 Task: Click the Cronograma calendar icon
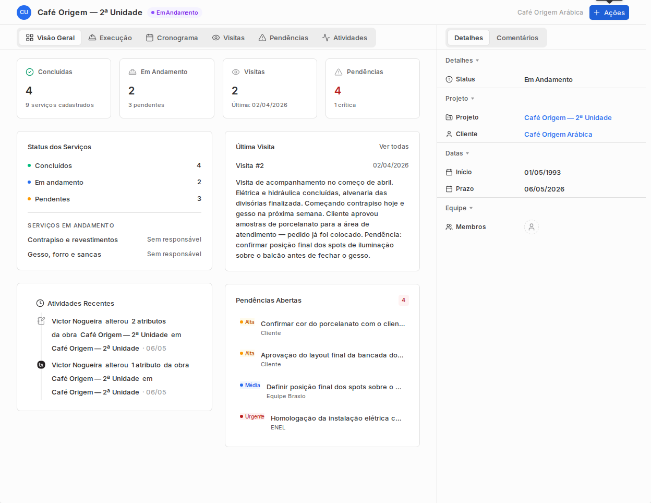click(150, 38)
